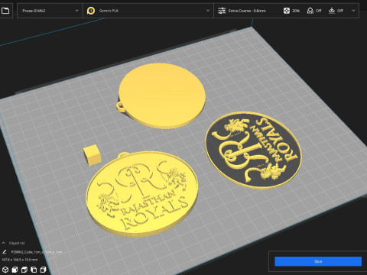This screenshot has height=275, width=367.
Task: Switch to front camera view
Action: click(15, 270)
